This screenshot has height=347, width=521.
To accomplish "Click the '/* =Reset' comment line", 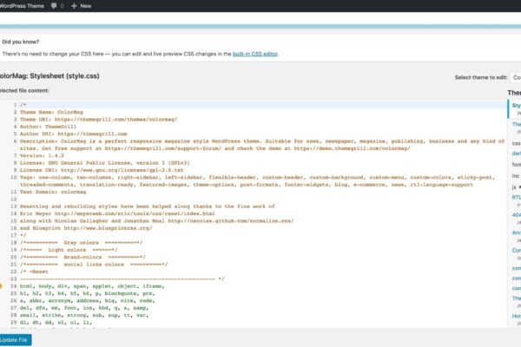I will [x=34, y=272].
